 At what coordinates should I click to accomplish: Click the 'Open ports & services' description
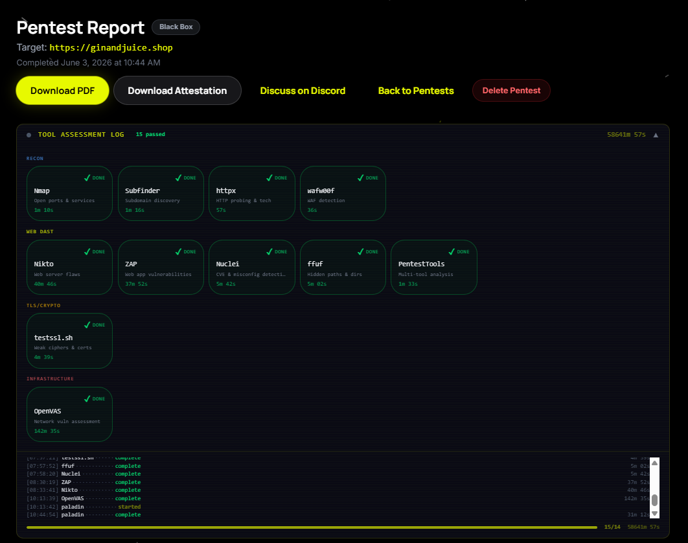[x=64, y=201]
